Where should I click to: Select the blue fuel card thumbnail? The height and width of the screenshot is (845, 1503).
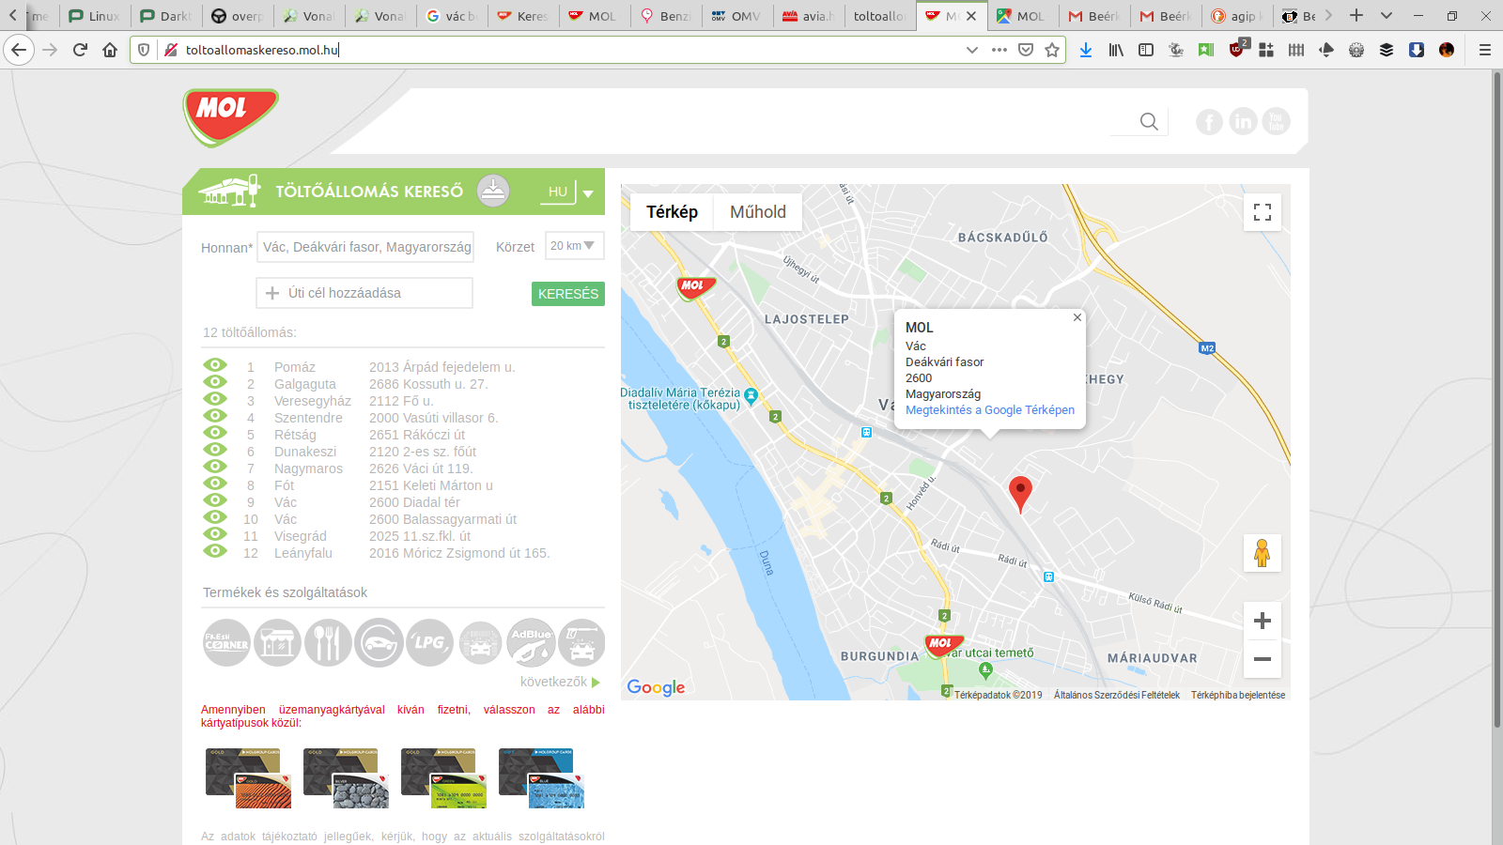(542, 777)
